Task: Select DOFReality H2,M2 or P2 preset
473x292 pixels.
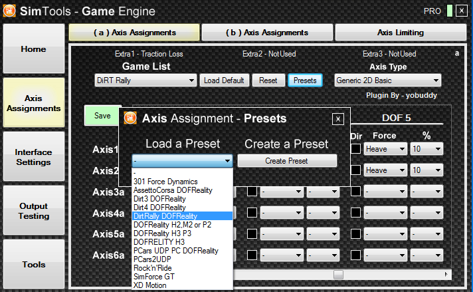Action: pos(182,225)
